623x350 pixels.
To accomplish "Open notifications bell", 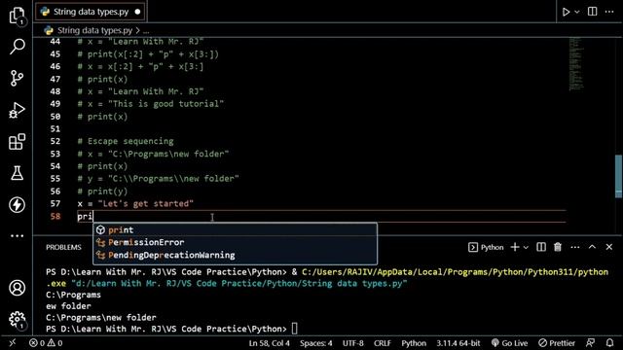I will pyautogui.click(x=609, y=343).
